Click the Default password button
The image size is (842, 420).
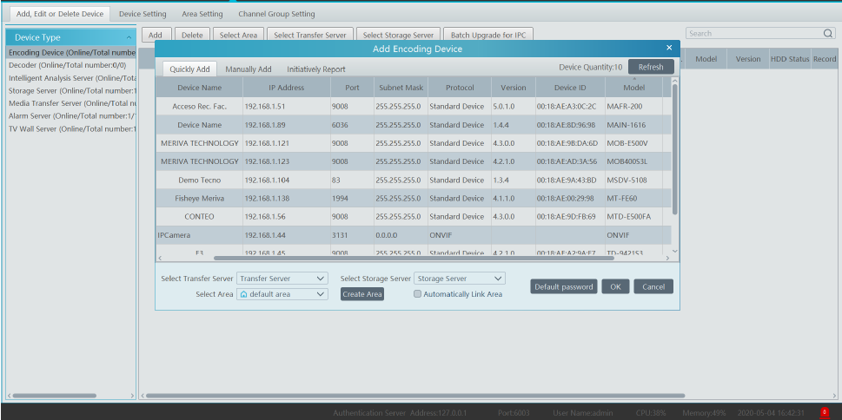click(x=563, y=286)
